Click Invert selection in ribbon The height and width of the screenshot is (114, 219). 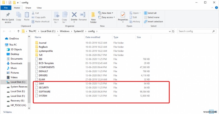coord(154,22)
